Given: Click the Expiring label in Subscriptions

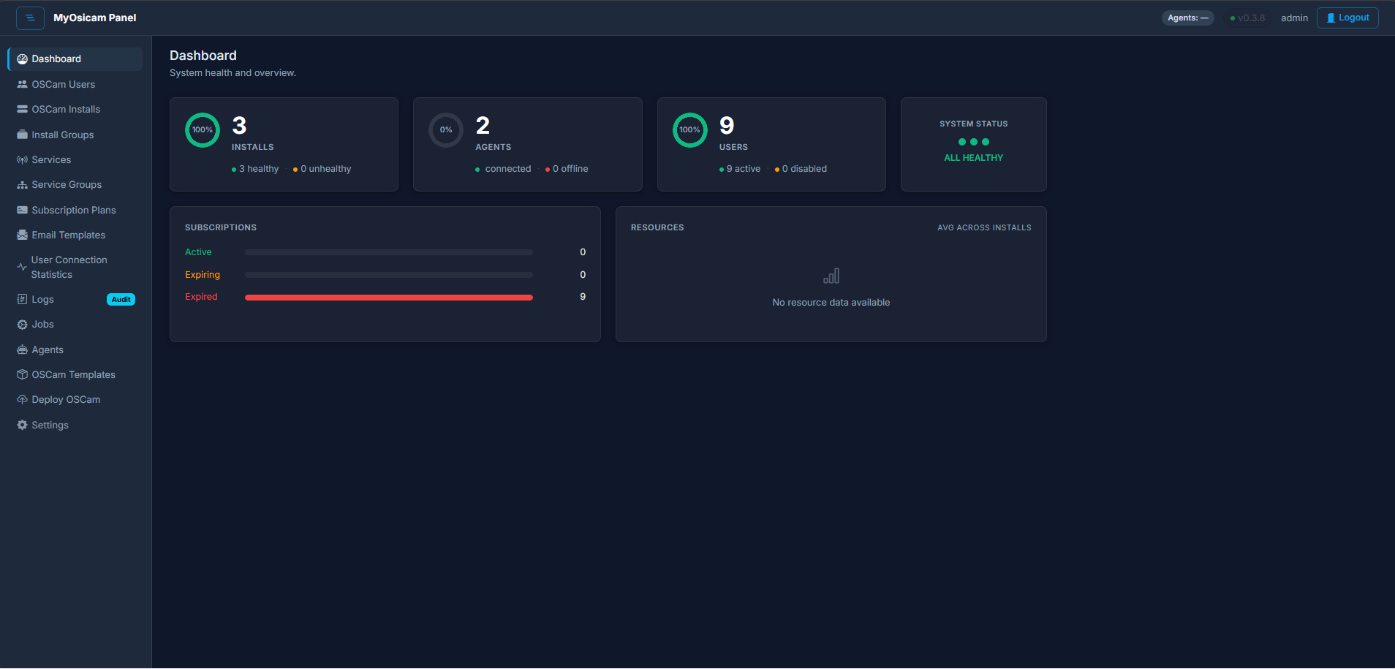Looking at the screenshot, I should (x=203, y=275).
